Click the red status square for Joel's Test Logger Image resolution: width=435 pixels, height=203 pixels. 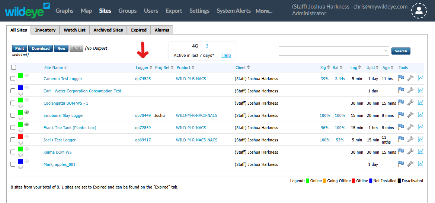coord(20,137)
